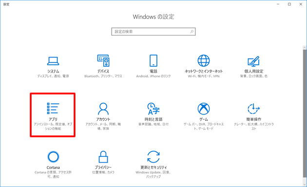Minimize the 設定 window
Viewport: 307px width, 187px height.
point(278,4)
